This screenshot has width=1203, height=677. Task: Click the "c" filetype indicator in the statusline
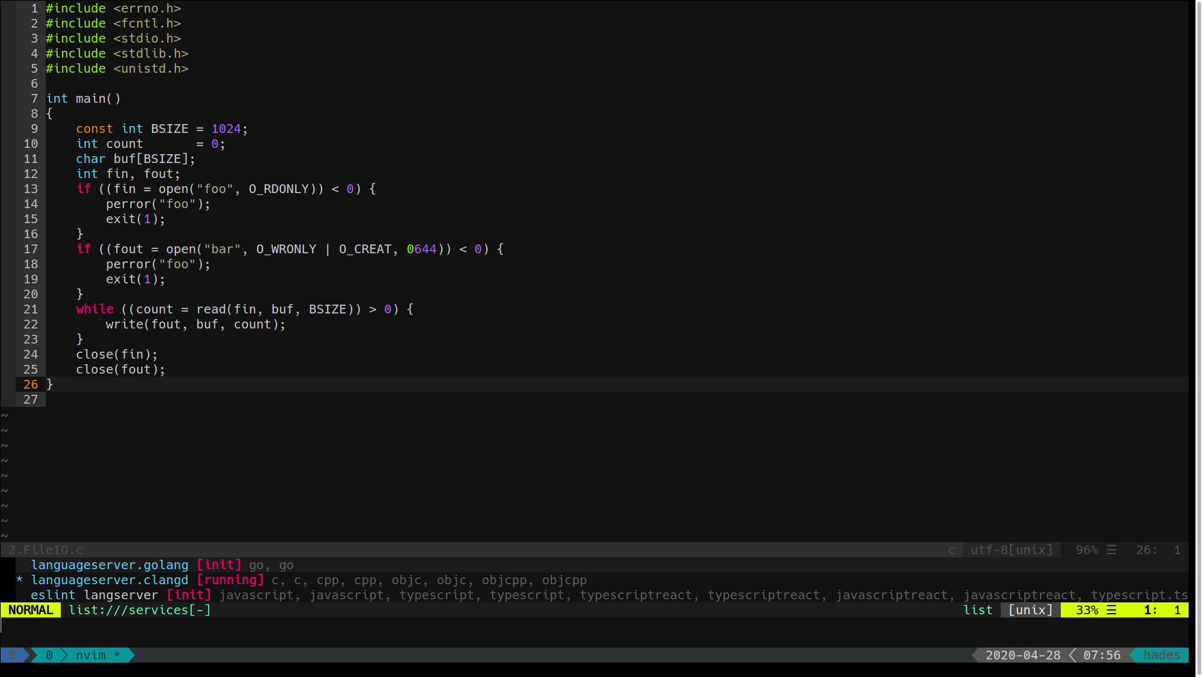tap(952, 550)
